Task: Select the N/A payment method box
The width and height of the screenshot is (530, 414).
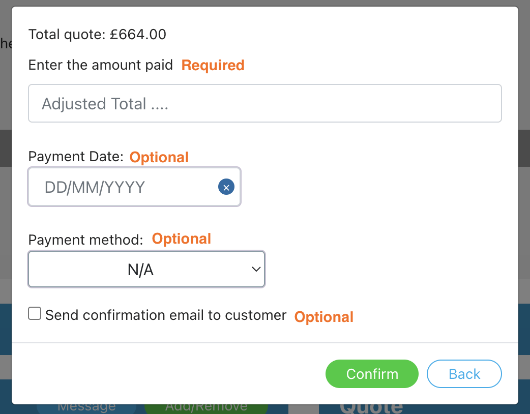Action: tap(146, 269)
